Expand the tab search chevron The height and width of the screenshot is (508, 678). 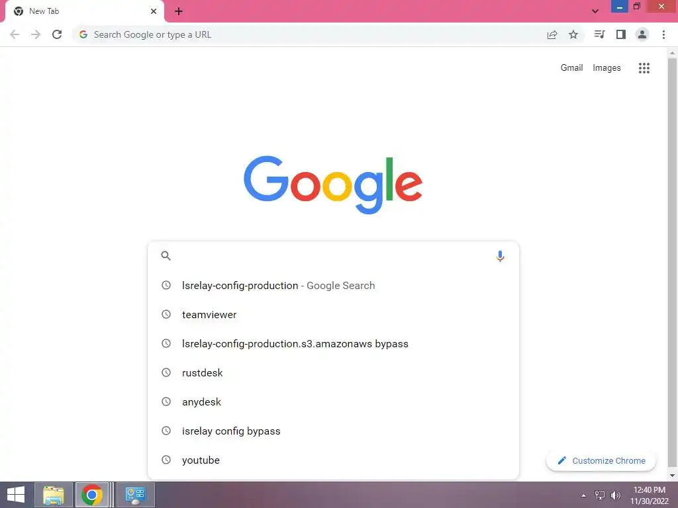pos(595,11)
